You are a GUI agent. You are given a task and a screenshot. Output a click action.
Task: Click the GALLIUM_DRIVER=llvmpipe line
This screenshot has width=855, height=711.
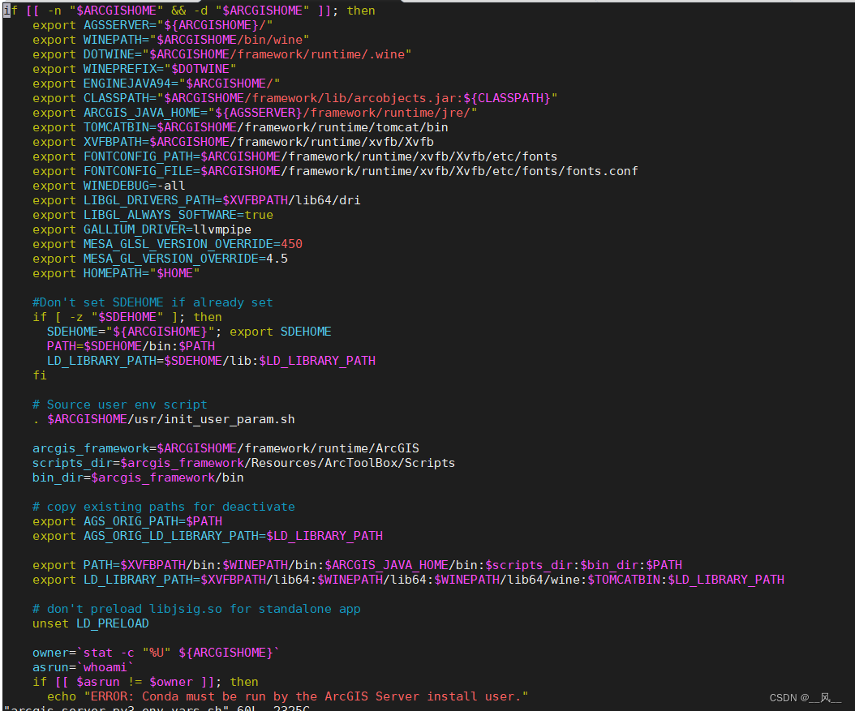coord(142,230)
